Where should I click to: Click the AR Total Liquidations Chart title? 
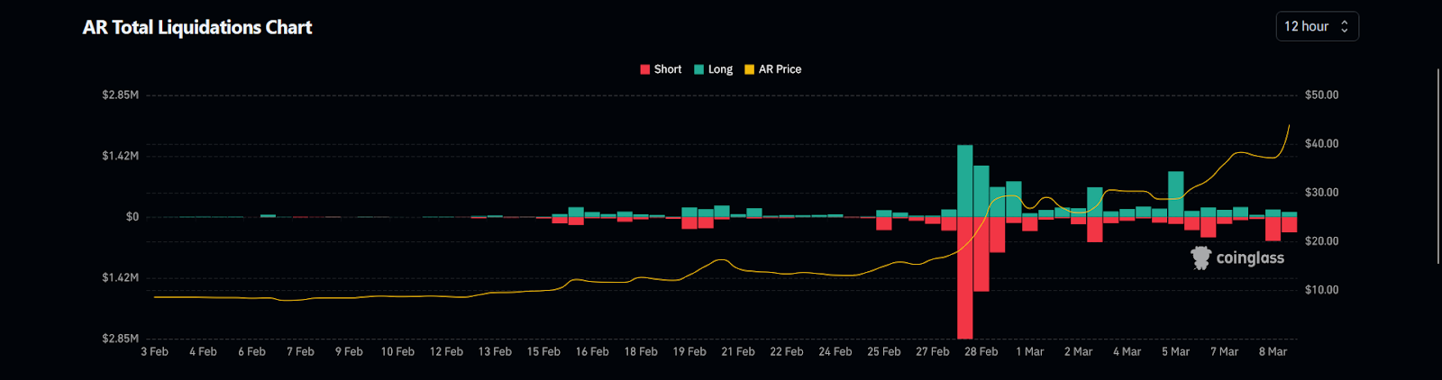[197, 28]
